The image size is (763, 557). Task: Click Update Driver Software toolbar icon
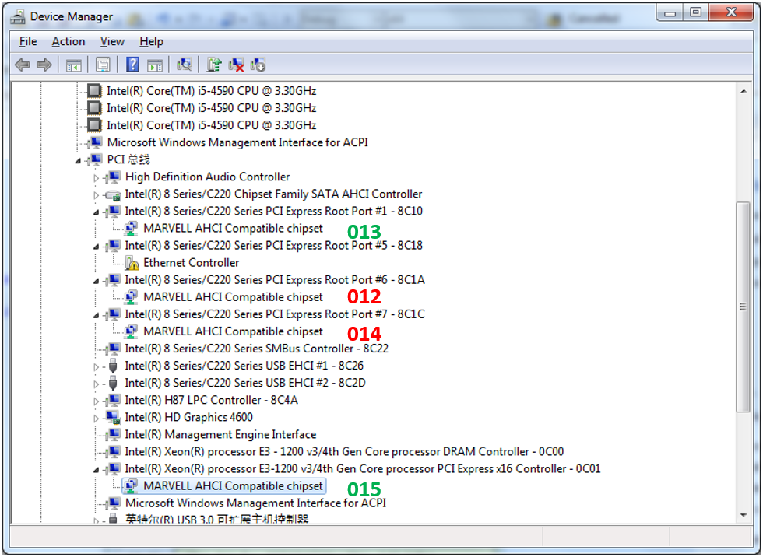214,65
